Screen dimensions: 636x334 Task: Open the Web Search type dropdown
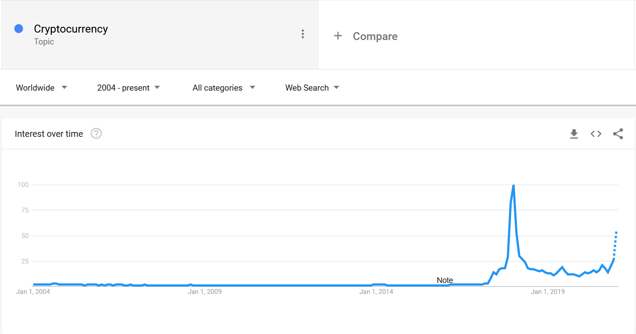coord(312,88)
